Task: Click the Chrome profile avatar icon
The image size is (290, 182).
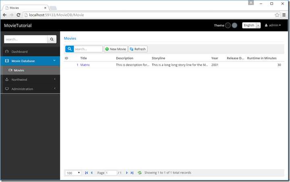Action: (251, 3)
